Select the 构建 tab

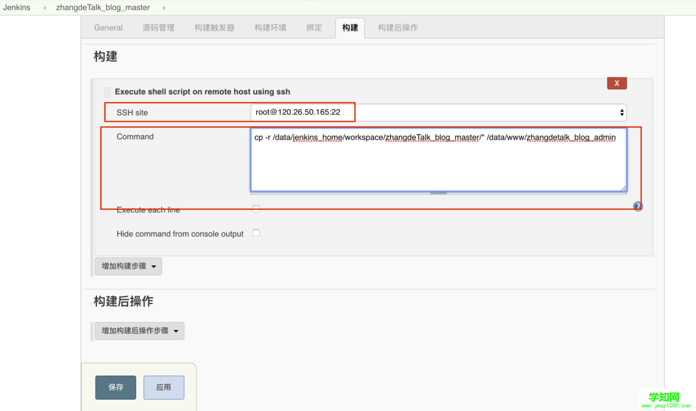tap(350, 28)
